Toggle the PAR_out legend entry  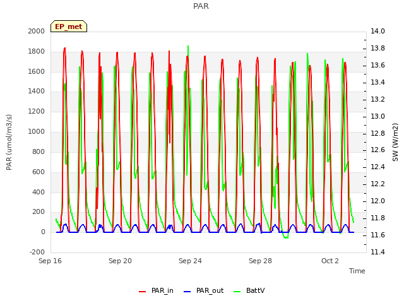[203, 290]
